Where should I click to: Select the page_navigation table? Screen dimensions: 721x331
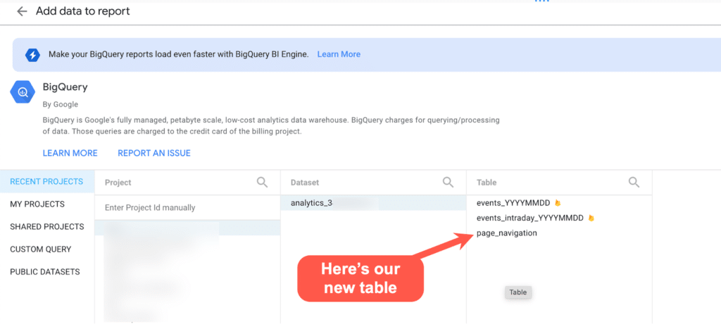tap(507, 233)
